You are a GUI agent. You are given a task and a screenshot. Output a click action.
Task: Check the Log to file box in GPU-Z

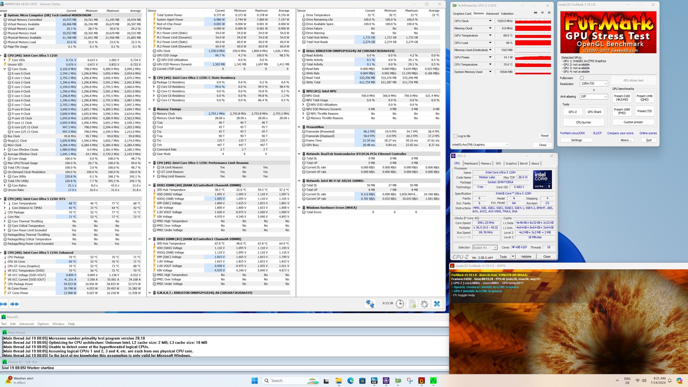[x=455, y=136]
